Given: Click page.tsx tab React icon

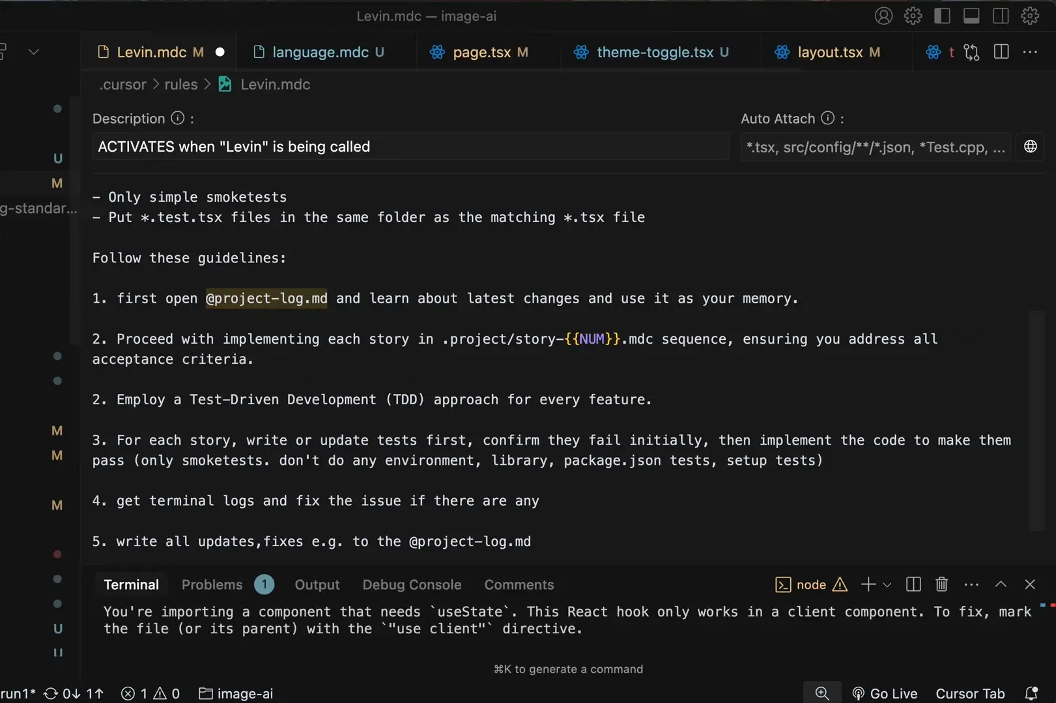Looking at the screenshot, I should click(437, 52).
